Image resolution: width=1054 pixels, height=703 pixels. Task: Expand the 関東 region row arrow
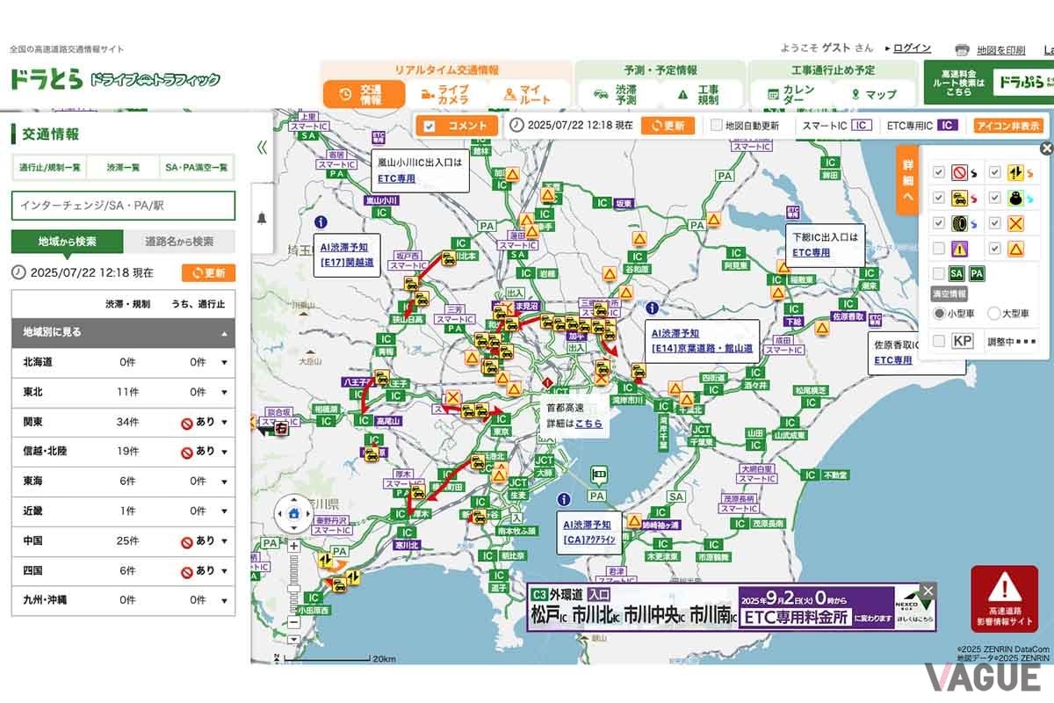pyautogui.click(x=224, y=423)
